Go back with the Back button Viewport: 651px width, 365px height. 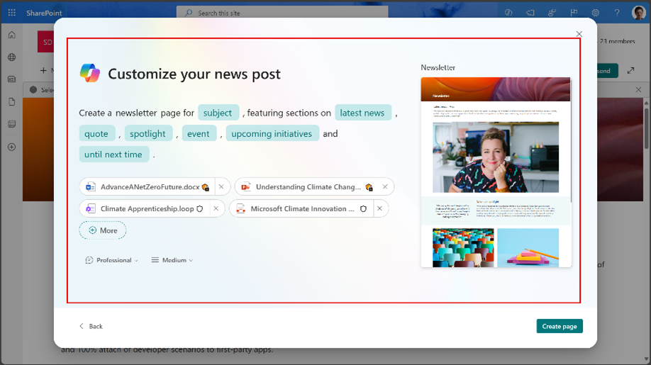[x=91, y=327]
